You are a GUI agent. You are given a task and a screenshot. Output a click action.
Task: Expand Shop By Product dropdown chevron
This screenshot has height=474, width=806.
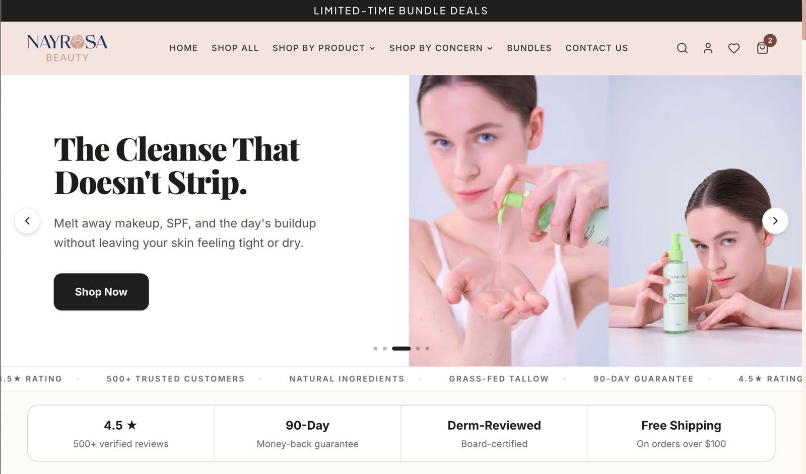click(x=372, y=48)
